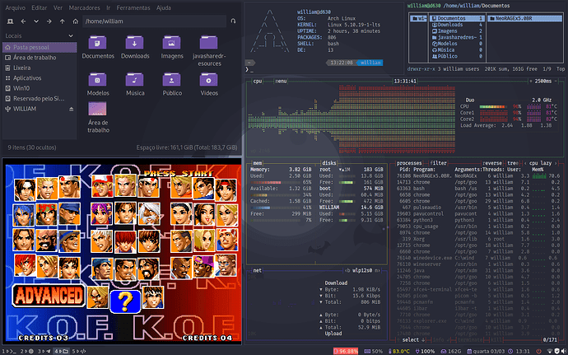This screenshot has height=355, width=568.
Task: Select the Win10 drive in the sidebar
Action: 40,88
